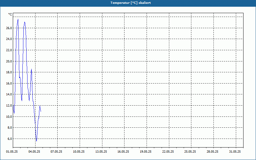Click the 10,0 y-axis label
Image resolution: width=256 pixels, height=160 pixels.
[9, 116]
